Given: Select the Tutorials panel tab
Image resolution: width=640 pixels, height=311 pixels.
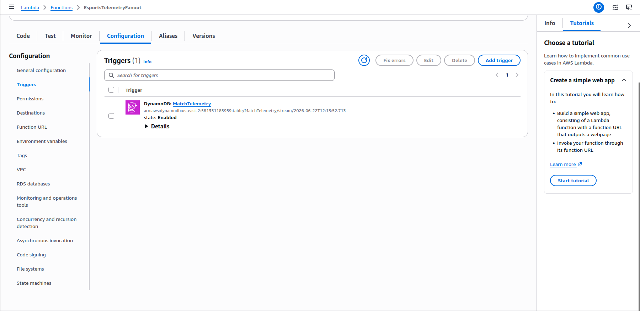Looking at the screenshot, I should click(582, 23).
